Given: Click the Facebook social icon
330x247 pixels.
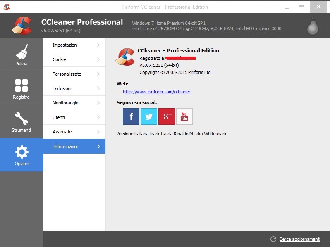Looking at the screenshot, I should point(131,116).
